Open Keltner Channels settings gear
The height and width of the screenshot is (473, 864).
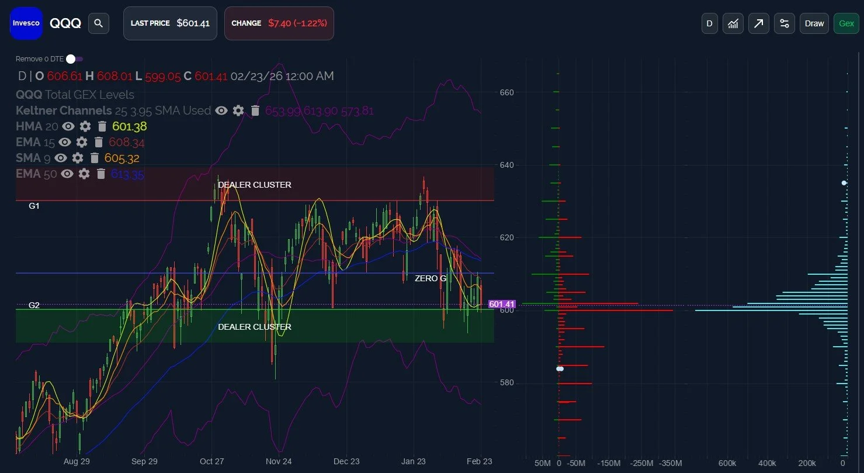point(238,111)
